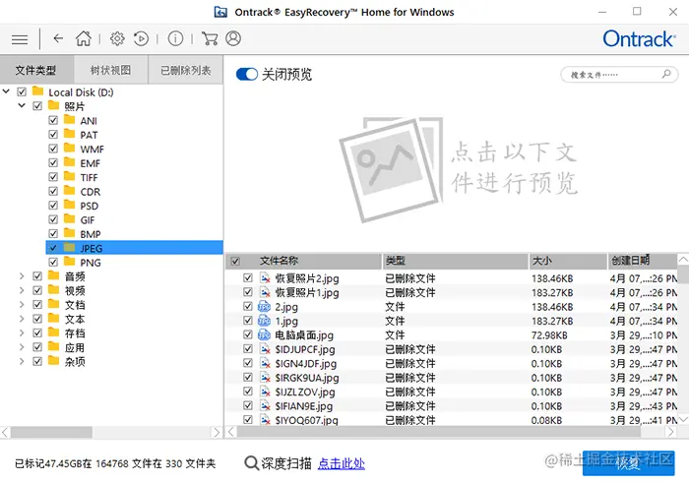The height and width of the screenshot is (483, 689).
Task: Click the tree panel scroll-right arrow
Action: (217, 433)
